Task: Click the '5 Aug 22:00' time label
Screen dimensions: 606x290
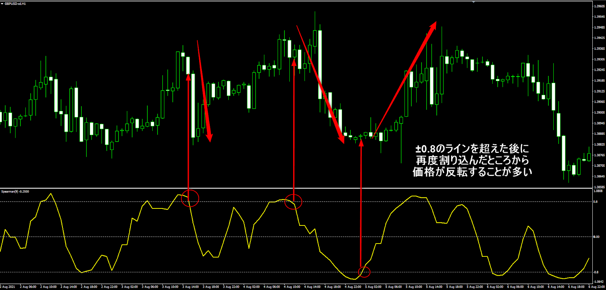Action: (475, 287)
